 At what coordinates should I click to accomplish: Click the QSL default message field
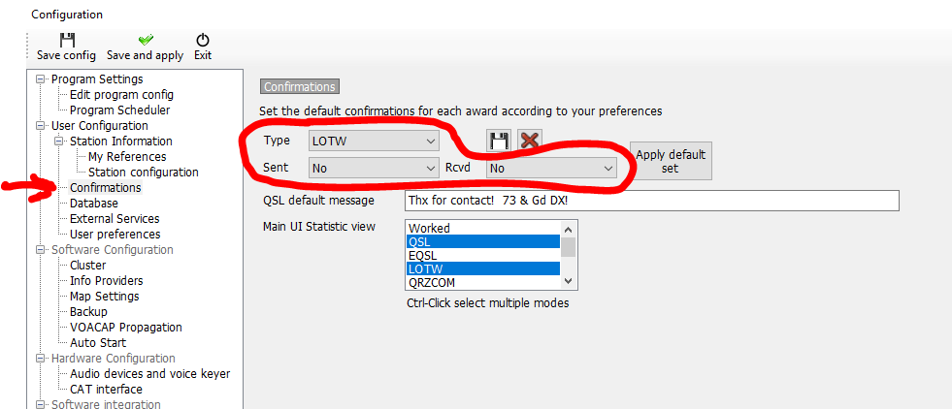tap(651, 201)
